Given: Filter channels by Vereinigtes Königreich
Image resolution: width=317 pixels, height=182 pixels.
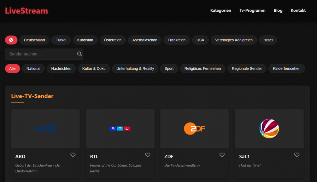Looking at the screenshot, I should point(234,40).
